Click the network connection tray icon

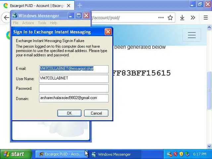(x=187, y=154)
